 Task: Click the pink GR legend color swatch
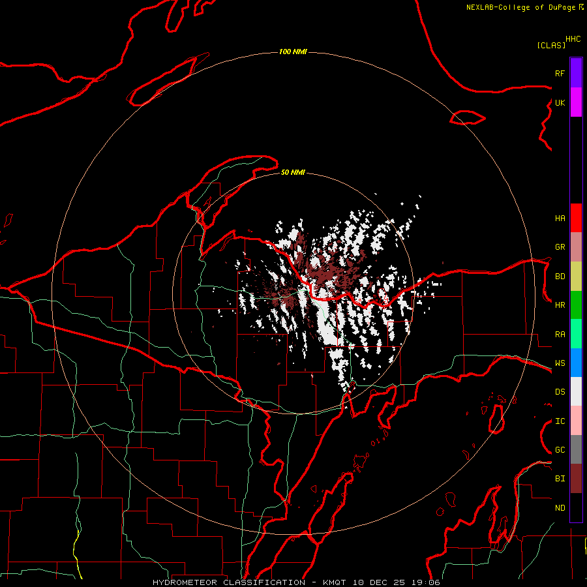point(576,247)
